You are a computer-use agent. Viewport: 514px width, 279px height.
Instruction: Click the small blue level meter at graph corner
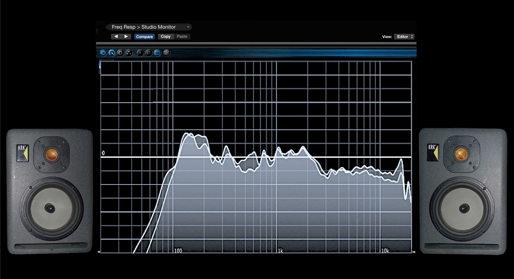click(100, 67)
